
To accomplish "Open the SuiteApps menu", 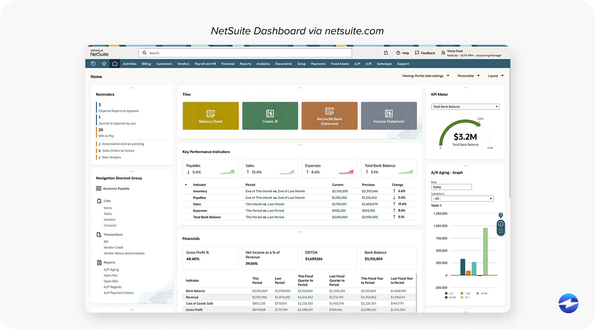I will [384, 64].
